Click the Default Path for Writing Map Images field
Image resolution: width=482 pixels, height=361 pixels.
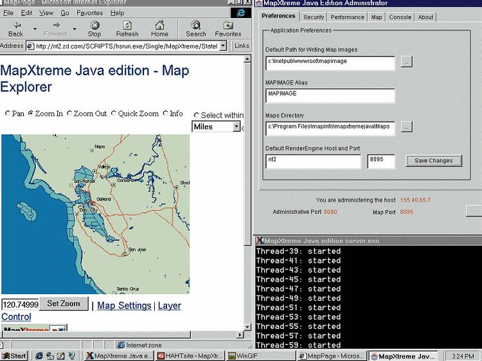click(330, 64)
